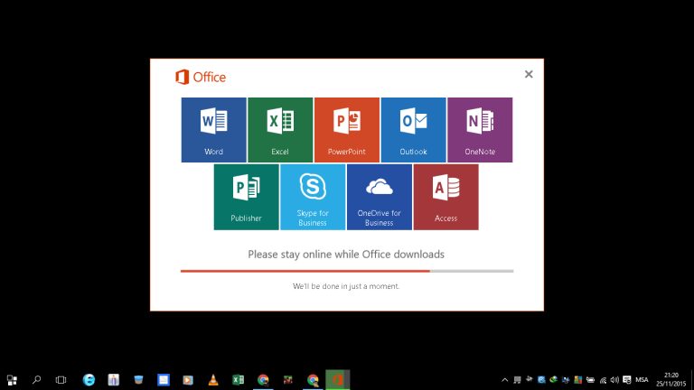Open the volume speaker tray icon

[614, 380]
